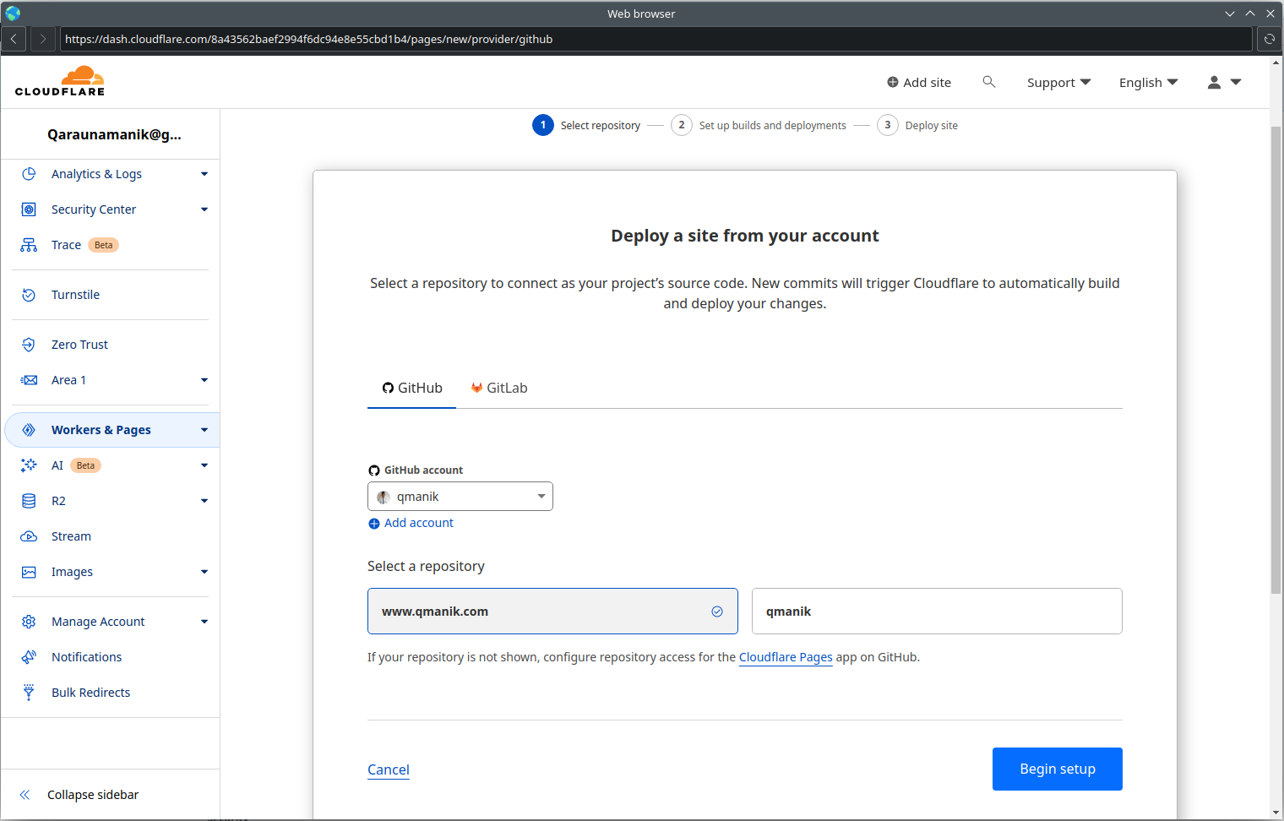The width and height of the screenshot is (1284, 821).
Task: Select the www.qmanik.com repository
Action: (x=552, y=611)
